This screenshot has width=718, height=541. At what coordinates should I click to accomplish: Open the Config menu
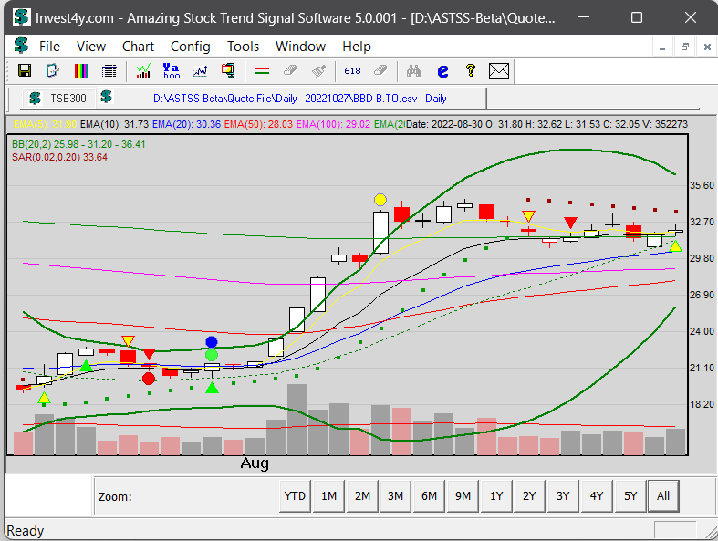click(x=190, y=46)
